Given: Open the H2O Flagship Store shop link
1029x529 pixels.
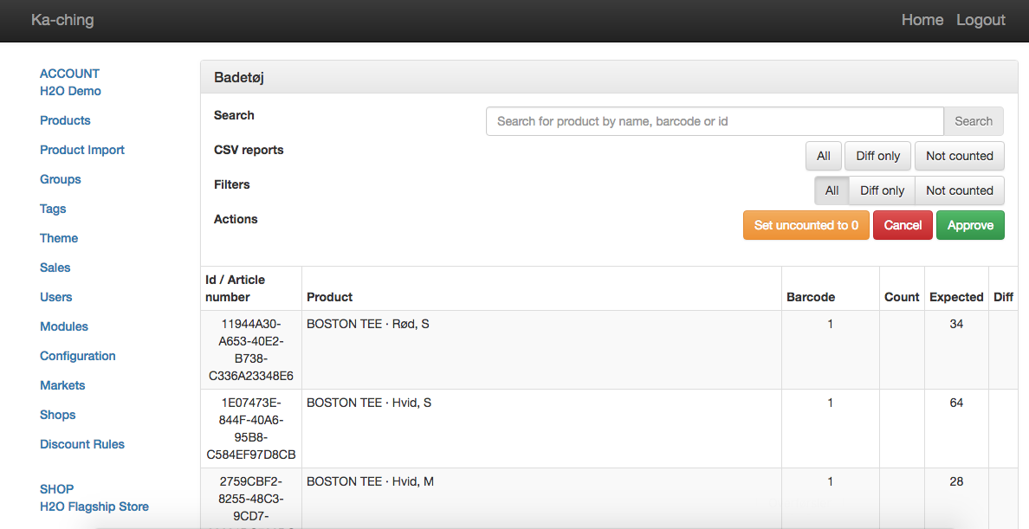Looking at the screenshot, I should click(94, 506).
